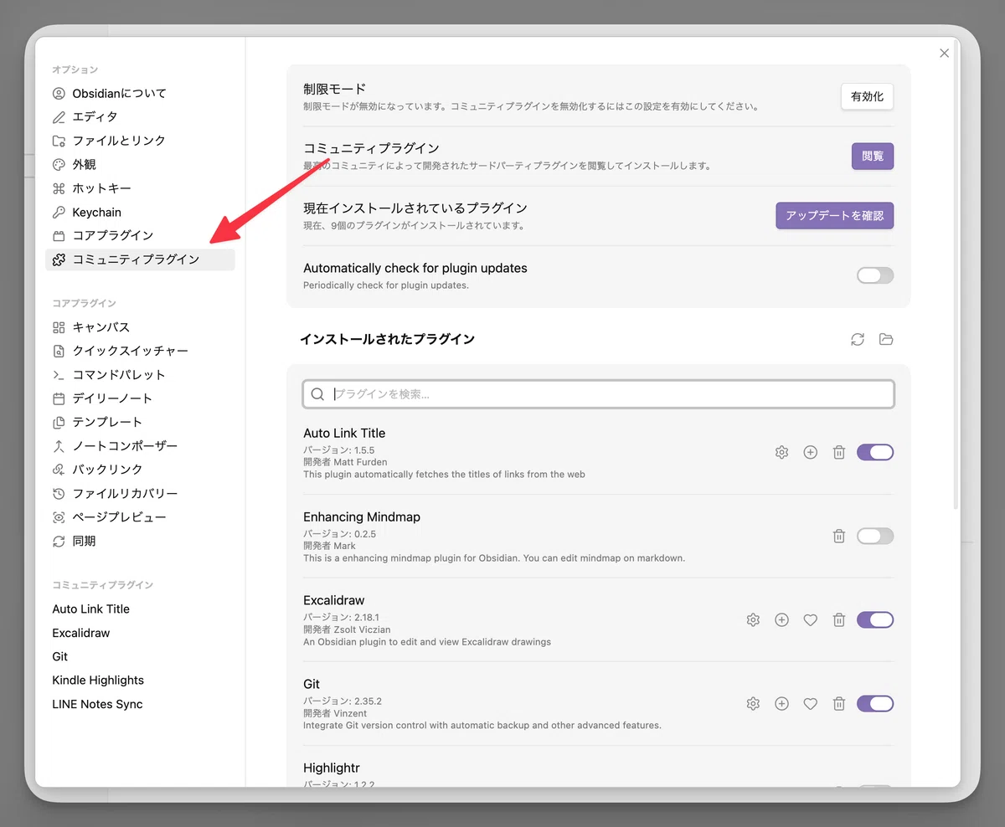This screenshot has height=827, width=1005.
Task: Reload plugins with the refresh icon
Action: (x=858, y=339)
